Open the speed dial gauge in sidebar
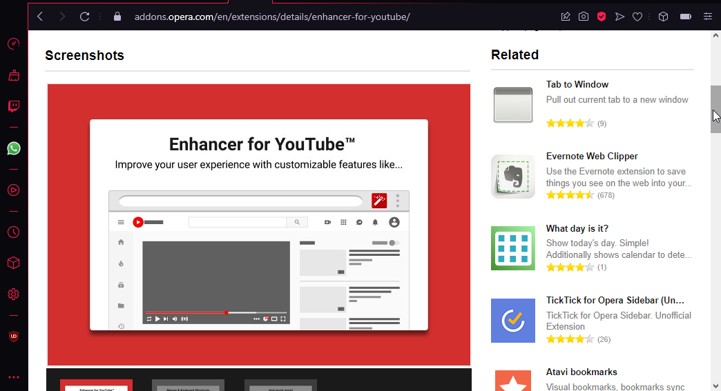Image resolution: width=721 pixels, height=391 pixels. [14, 44]
